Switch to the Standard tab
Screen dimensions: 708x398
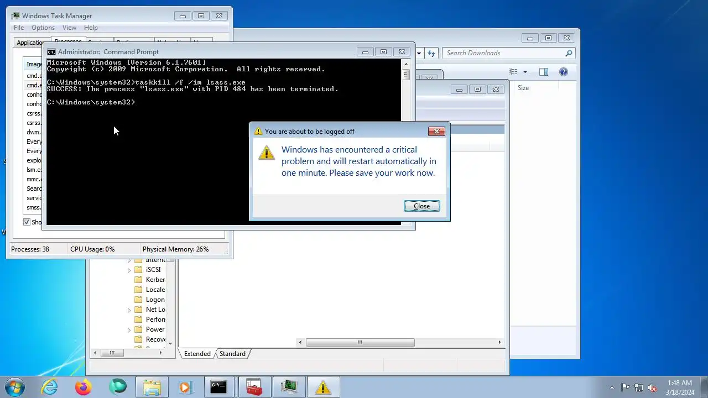[232, 354]
